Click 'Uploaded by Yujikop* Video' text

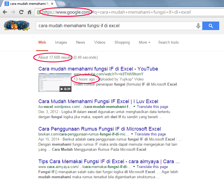coord(121,79)
